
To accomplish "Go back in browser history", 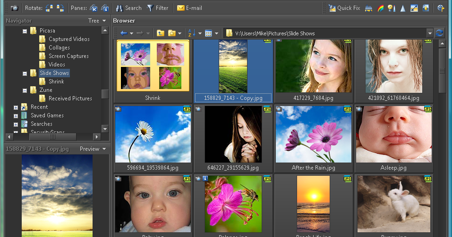I will point(124,33).
